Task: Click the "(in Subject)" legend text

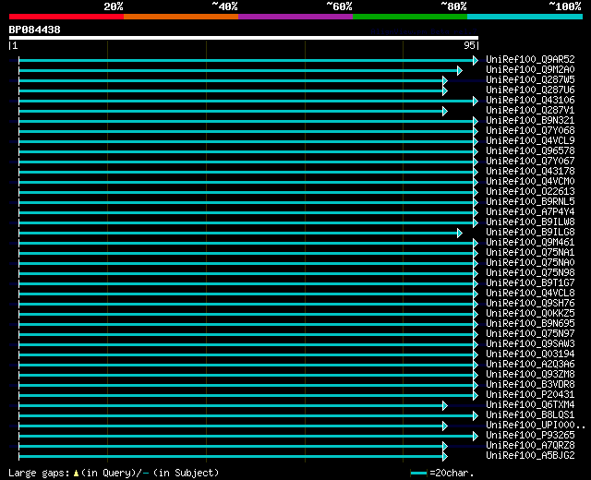Action: (x=186, y=473)
